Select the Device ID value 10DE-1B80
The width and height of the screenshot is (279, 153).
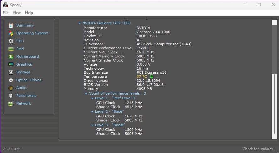[x=147, y=36]
